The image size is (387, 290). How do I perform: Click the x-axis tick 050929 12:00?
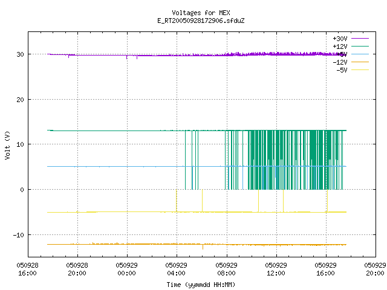pos(276,269)
